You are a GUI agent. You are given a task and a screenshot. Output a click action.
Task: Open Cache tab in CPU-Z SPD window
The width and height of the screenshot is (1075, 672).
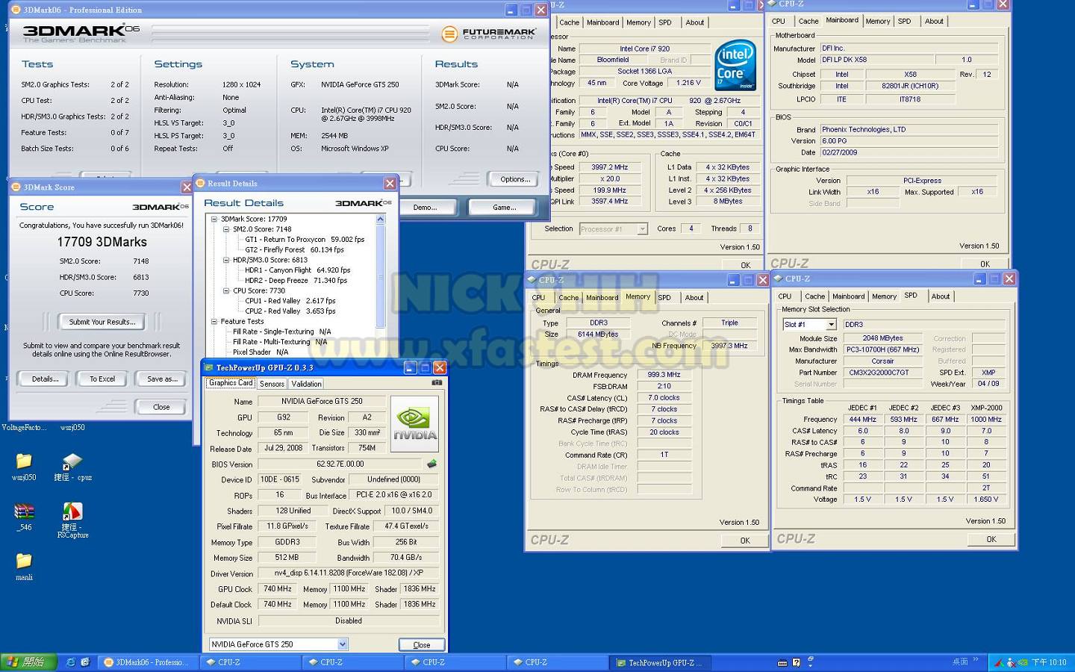click(x=815, y=296)
